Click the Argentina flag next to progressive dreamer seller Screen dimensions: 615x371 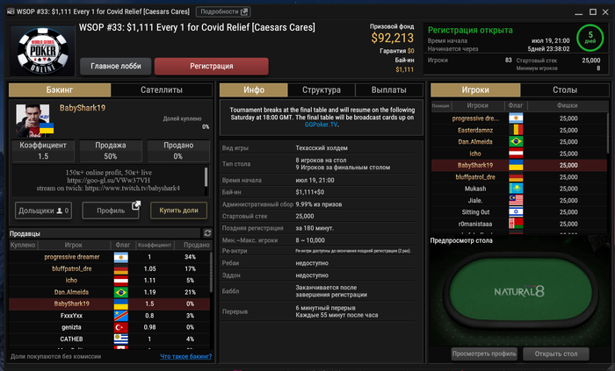[x=121, y=257]
